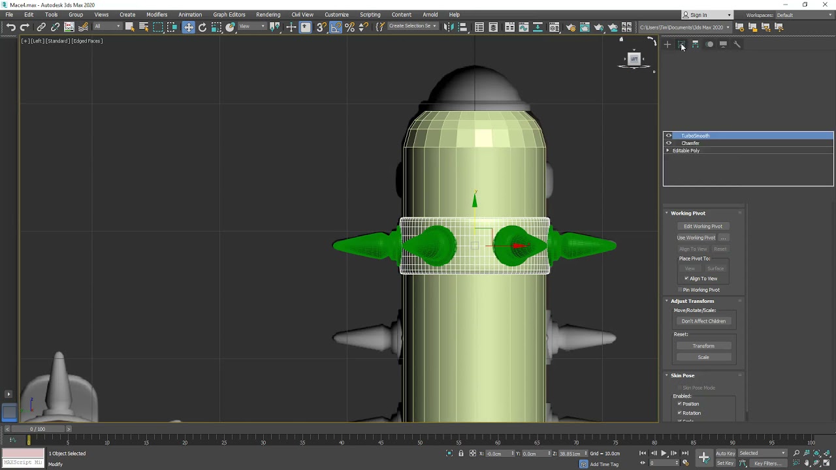Toggle Skin Pose Rotation checkbox
Viewport: 836px width, 470px height.
tap(679, 413)
